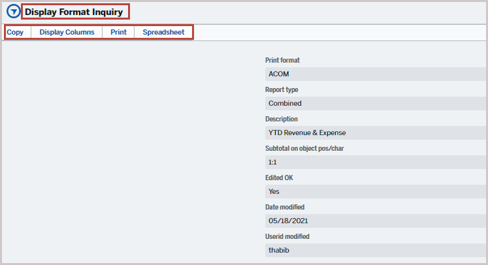Click the circular arrow icon beside the title
Screen dimensions: 488x265
pos(13,12)
